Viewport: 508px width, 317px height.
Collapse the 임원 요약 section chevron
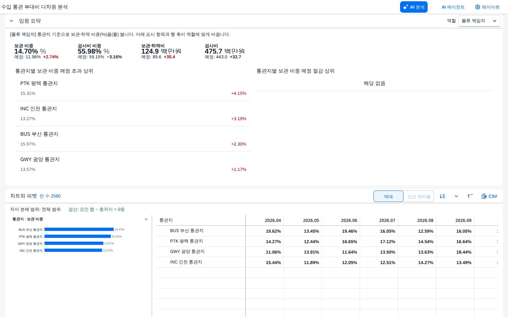tap(11, 21)
